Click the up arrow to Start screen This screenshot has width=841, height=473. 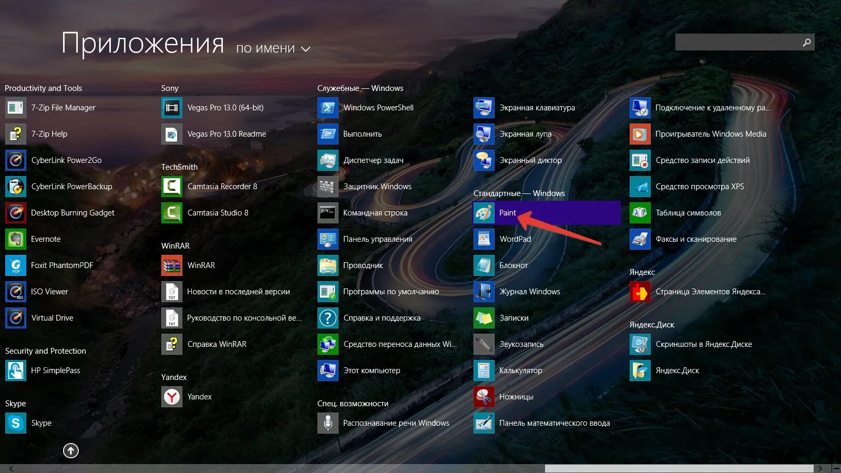coord(71,450)
